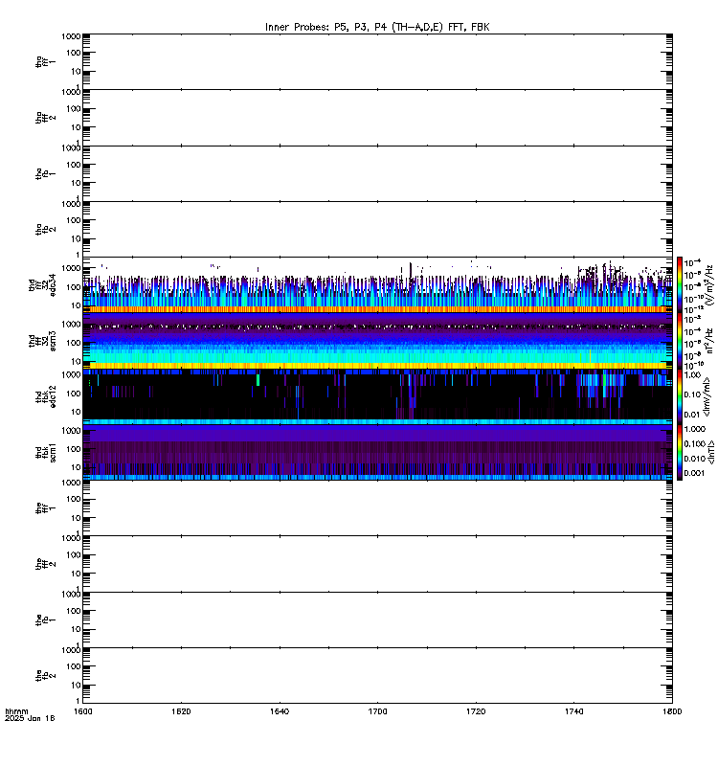The width and height of the screenshot is (718, 766).
Task: Click the '(V/m)²/Hz' color bar unit label
Action: click(x=709, y=284)
